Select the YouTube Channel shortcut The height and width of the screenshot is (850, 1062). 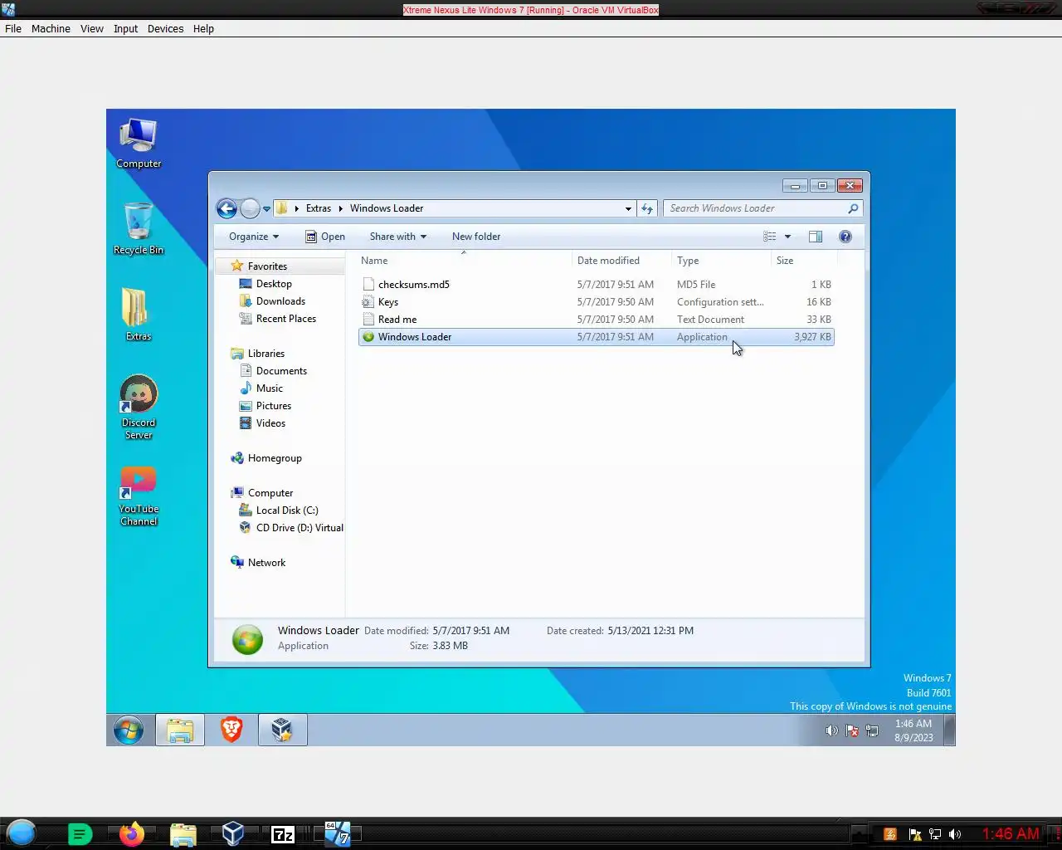point(138,496)
